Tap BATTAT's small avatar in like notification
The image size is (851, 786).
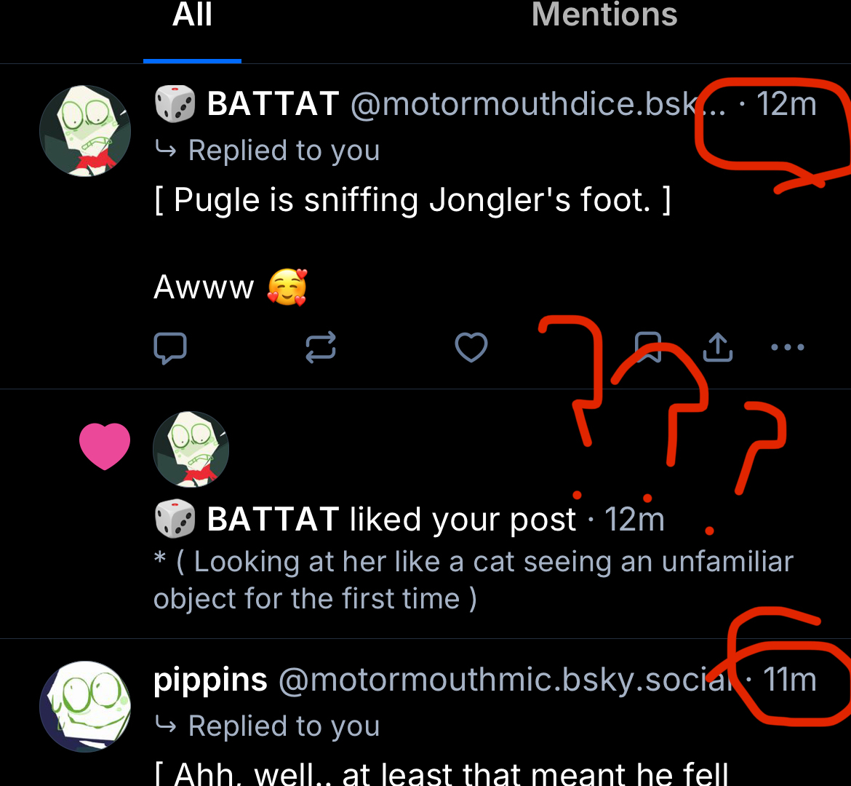click(x=191, y=449)
